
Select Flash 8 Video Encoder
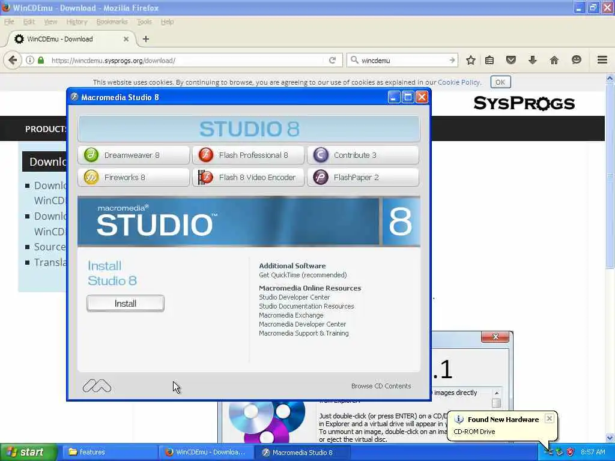[248, 178]
